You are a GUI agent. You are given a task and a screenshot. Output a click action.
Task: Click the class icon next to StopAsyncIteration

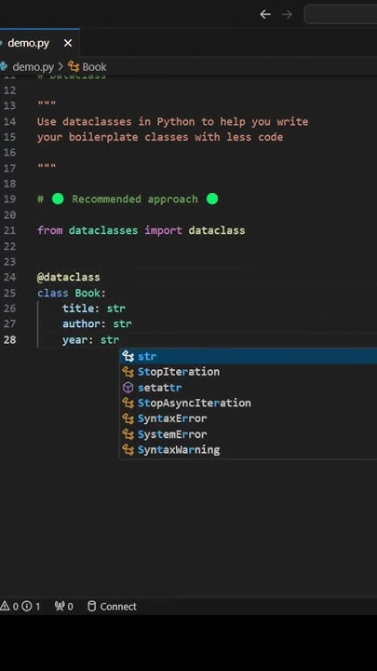click(128, 404)
